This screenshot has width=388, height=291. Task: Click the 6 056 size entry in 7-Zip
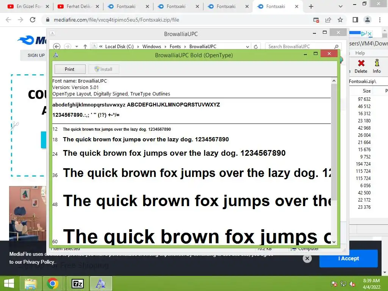click(365, 186)
